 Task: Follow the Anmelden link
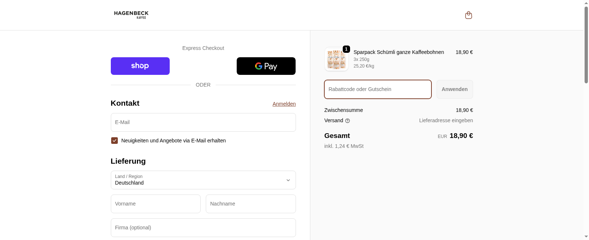tap(284, 104)
